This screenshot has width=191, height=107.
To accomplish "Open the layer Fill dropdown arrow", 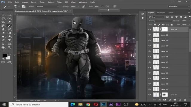I will click(190, 25).
